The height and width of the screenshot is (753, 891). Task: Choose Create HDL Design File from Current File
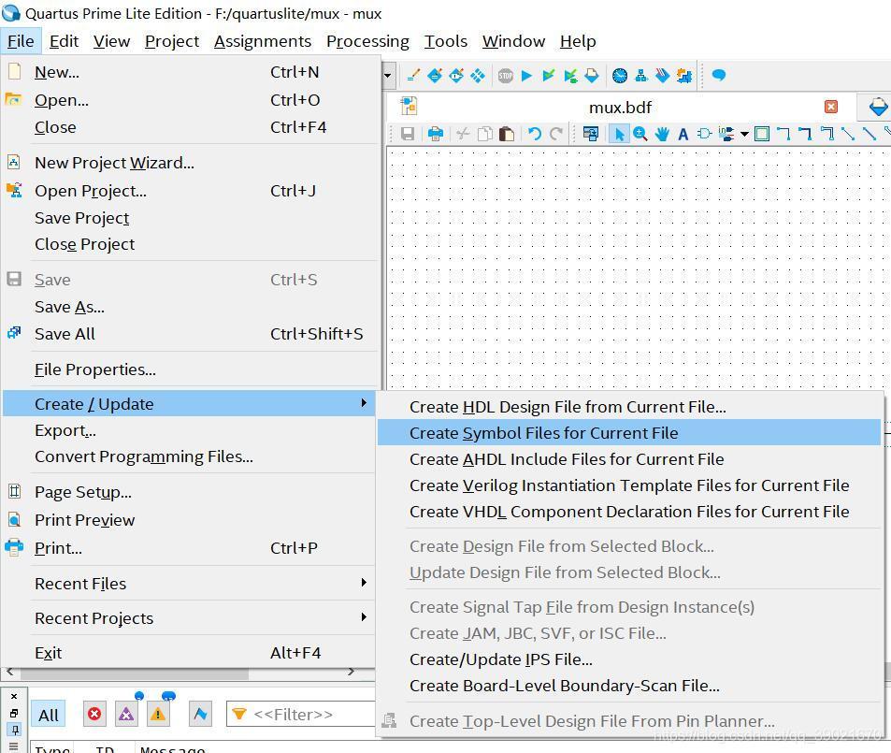[629, 407]
